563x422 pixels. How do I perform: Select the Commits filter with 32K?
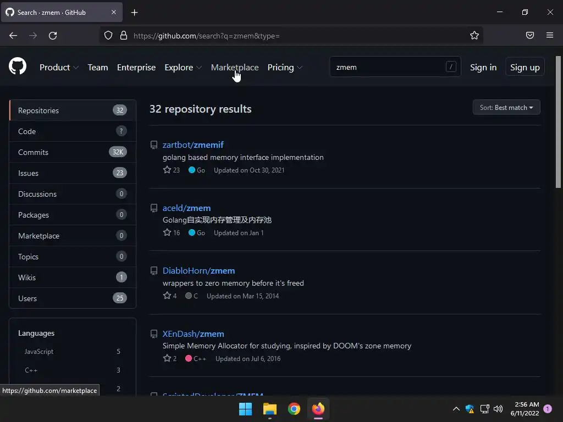[x=73, y=152]
